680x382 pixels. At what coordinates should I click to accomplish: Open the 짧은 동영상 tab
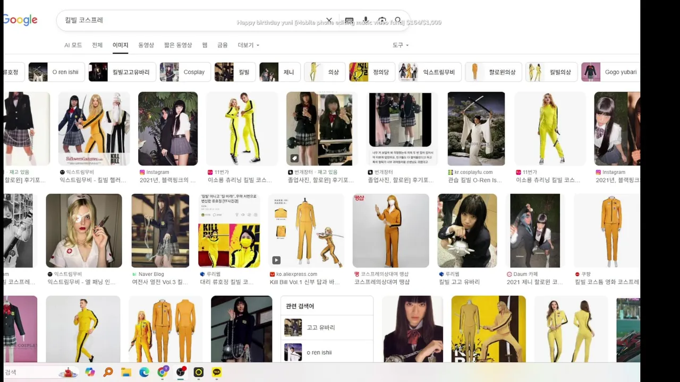pyautogui.click(x=178, y=45)
